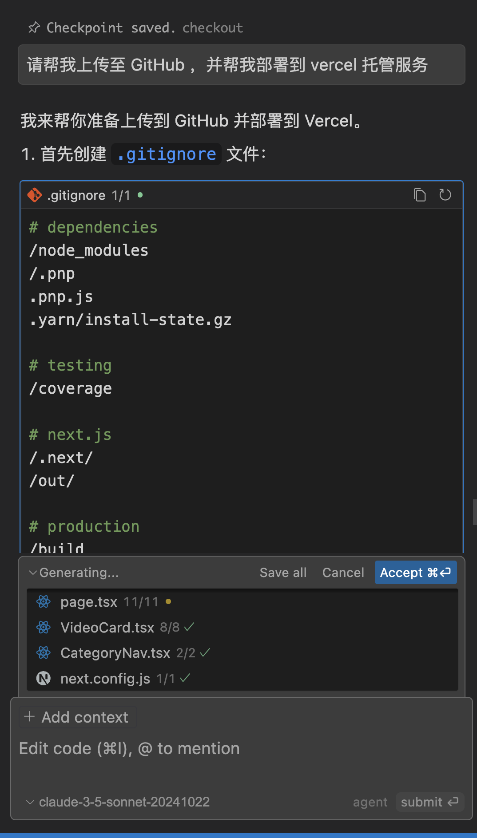Cancel the generation
Viewport: 477px width, 838px height.
(x=343, y=573)
